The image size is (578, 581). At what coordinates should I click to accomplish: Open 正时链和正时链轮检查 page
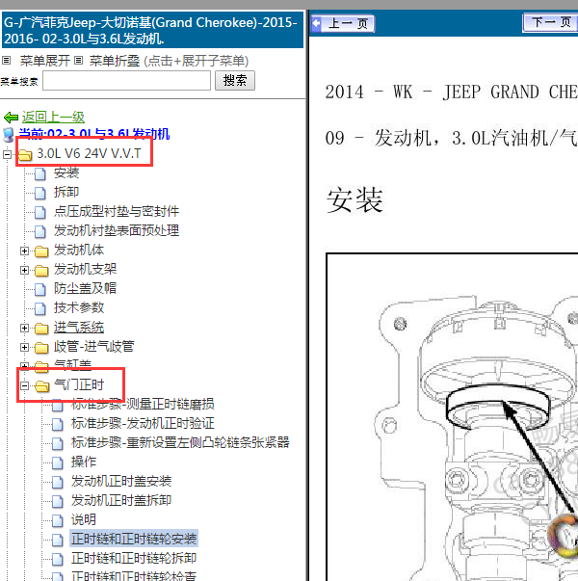[x=134, y=576]
